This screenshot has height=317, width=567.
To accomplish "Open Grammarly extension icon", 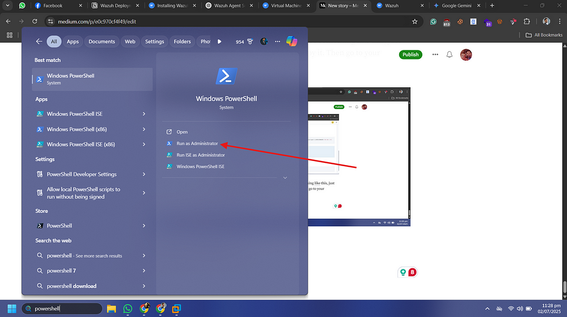I will pos(433,22).
